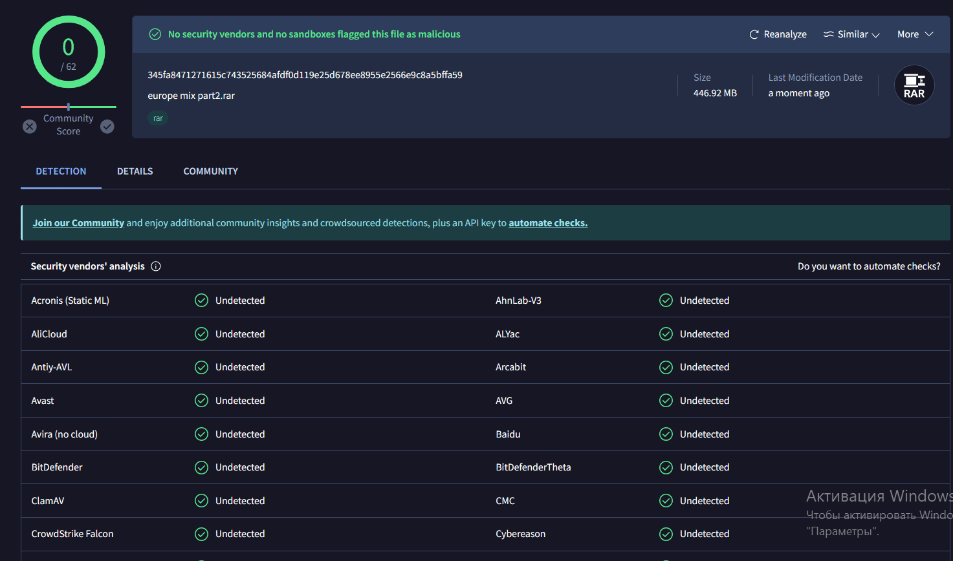Click the info icon beside Security vendors' analysis
The width and height of the screenshot is (953, 561).
pyautogui.click(x=156, y=266)
